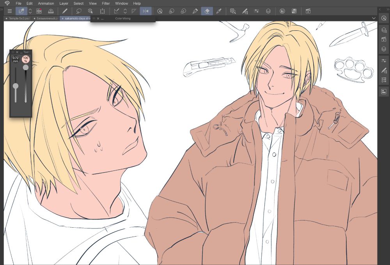Expand the up-down arrows beside the ruler snap icon
Viewport: 390px width, 265px height.
coord(125,11)
